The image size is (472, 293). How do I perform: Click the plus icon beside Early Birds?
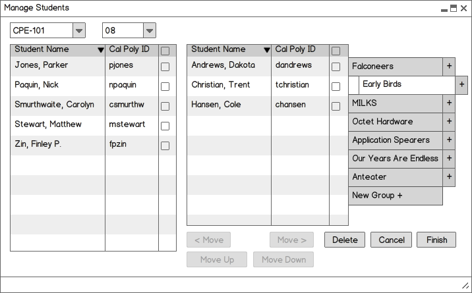[461, 85]
